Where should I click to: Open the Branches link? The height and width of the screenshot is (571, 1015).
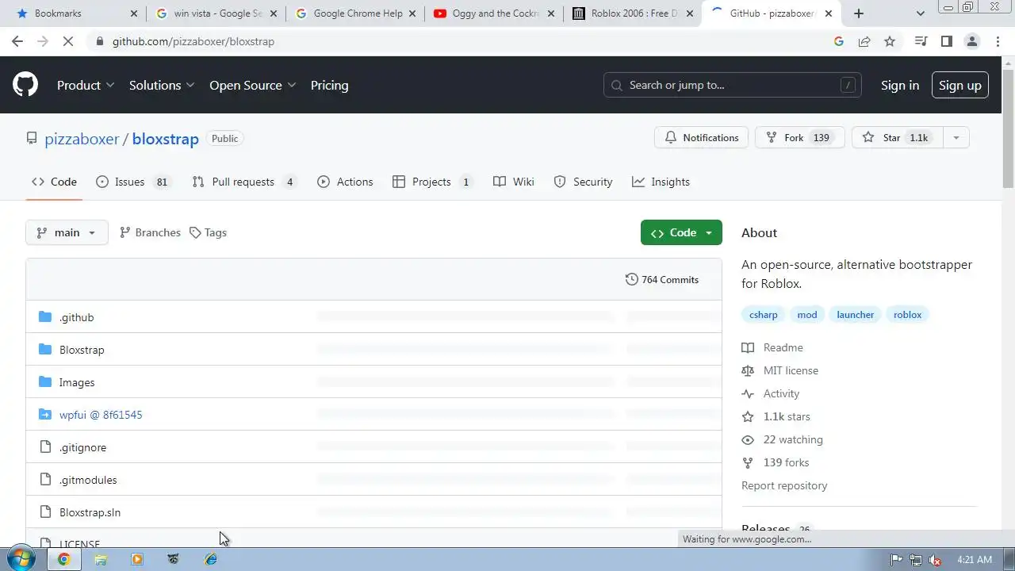click(x=150, y=232)
